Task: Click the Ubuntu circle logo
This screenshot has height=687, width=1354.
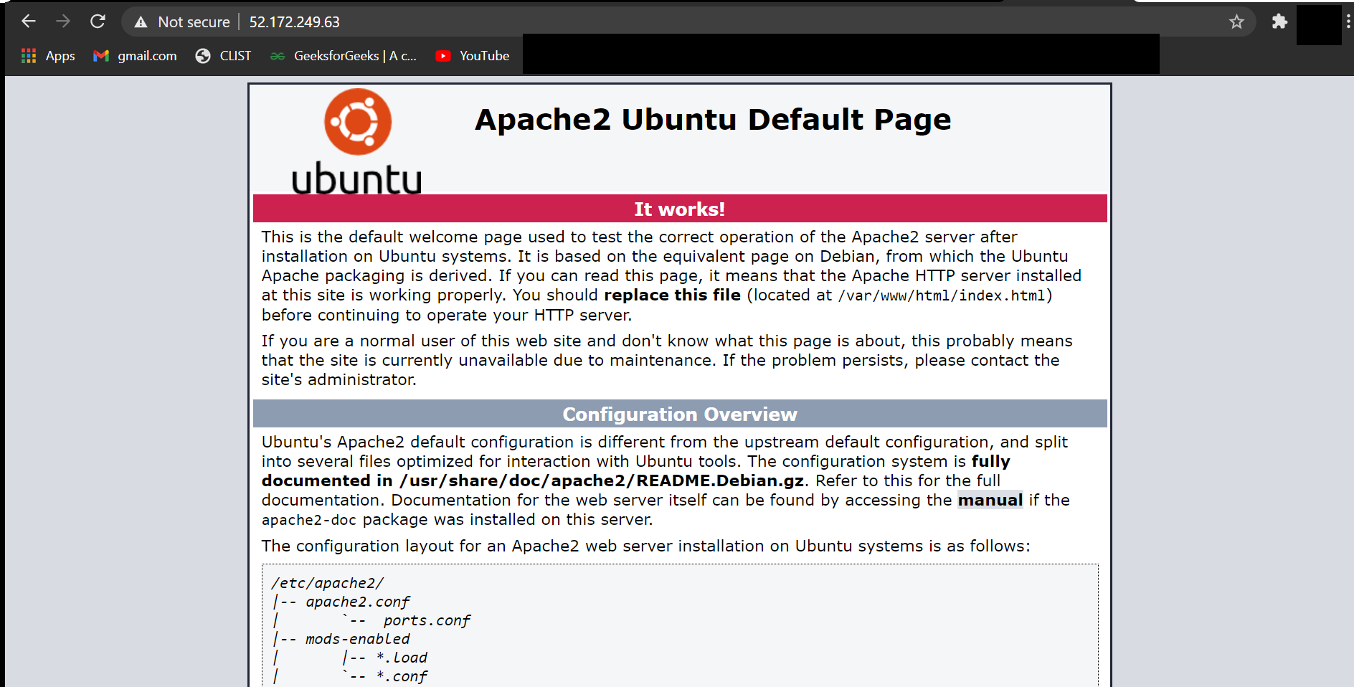Action: [358, 122]
